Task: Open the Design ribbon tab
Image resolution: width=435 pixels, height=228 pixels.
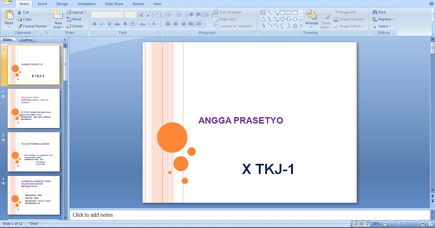Action: 62,4
